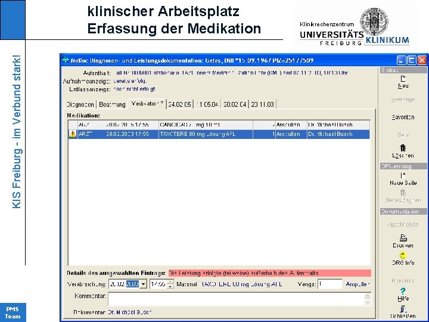
Task: Minimize the MeDoc window
Action: [401, 60]
